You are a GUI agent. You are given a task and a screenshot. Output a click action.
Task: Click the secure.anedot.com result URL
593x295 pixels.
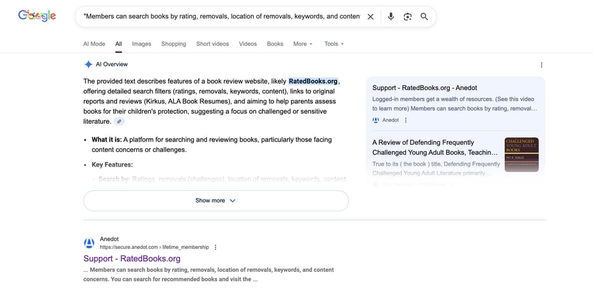pos(154,248)
